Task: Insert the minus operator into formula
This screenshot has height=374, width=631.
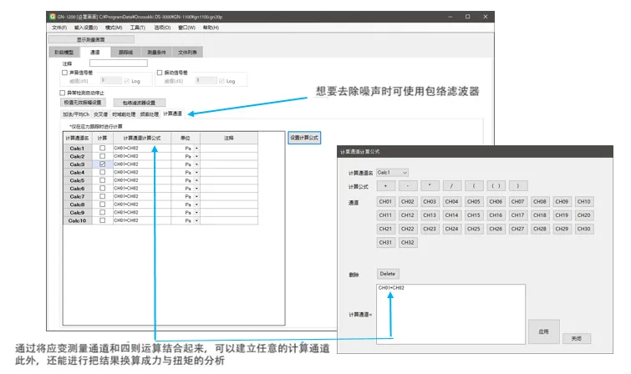Action: [406, 185]
